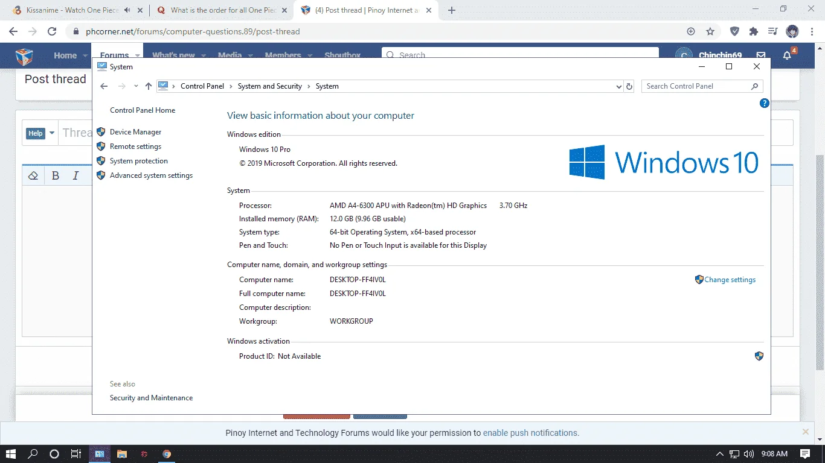Open Remote settings link
This screenshot has width=825, height=463.
(136, 146)
